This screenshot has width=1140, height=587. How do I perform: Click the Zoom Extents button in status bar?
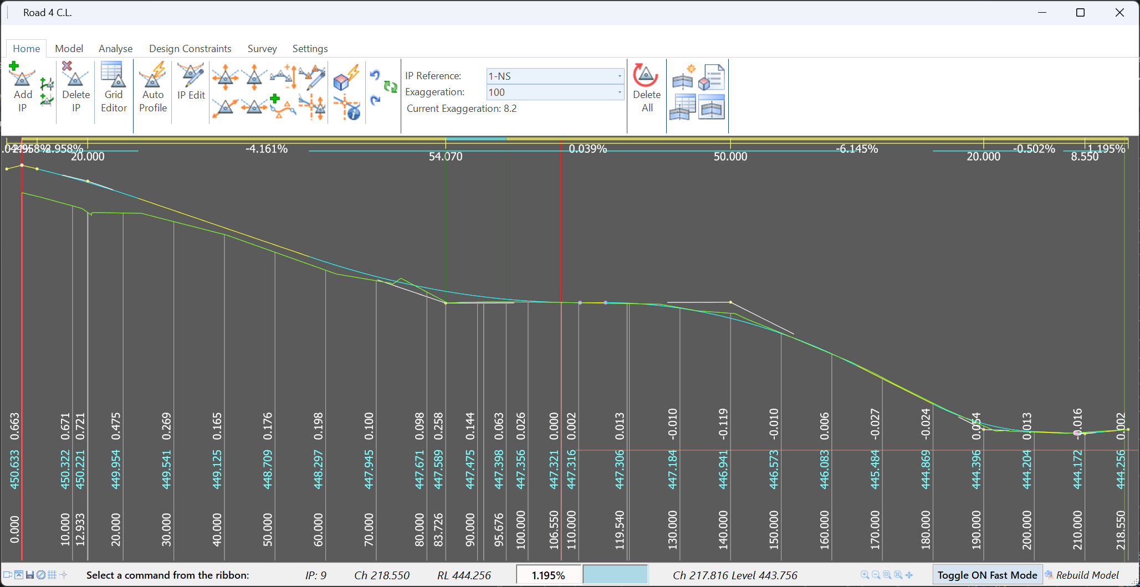point(898,575)
